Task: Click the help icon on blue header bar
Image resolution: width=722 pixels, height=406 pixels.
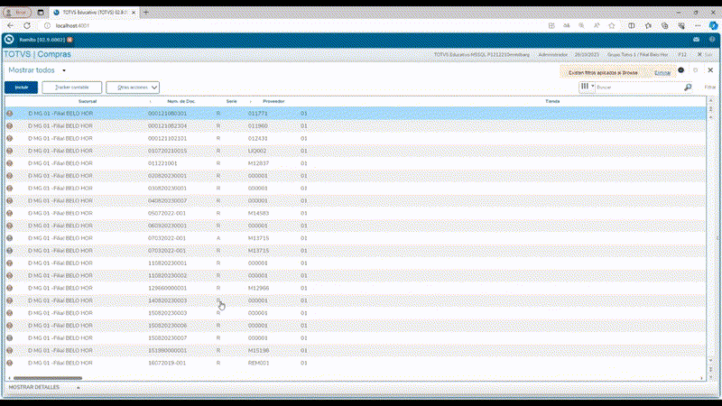Action: click(712, 40)
